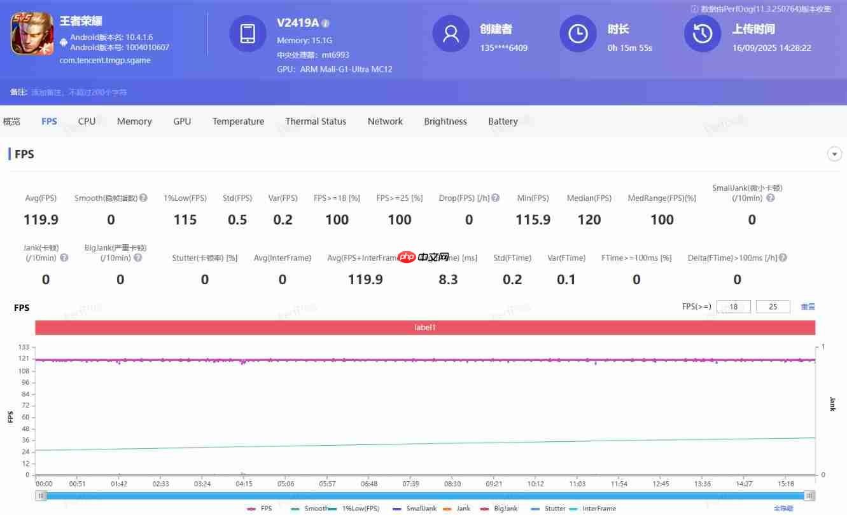Click the FPS threshold input showing 18
The height and width of the screenshot is (515, 847).
(x=733, y=306)
